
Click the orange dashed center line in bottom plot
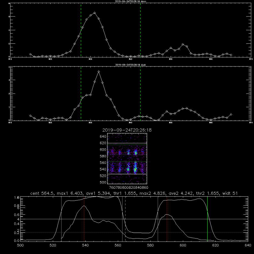pyautogui.click(x=125, y=219)
